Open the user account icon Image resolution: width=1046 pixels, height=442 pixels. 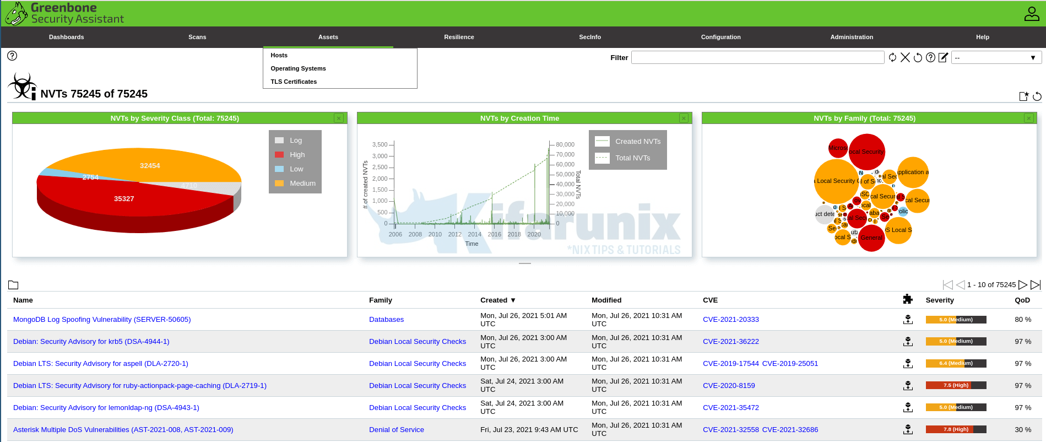1031,13
